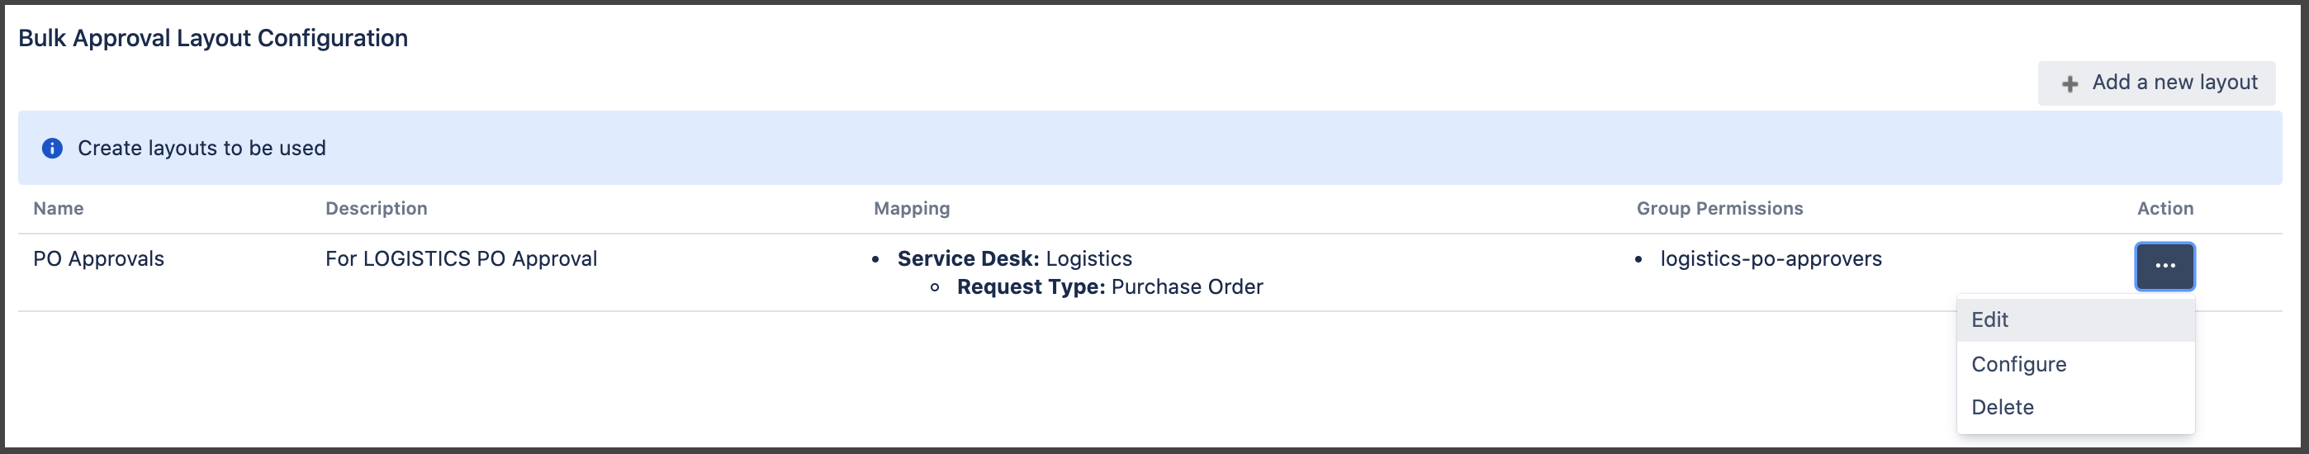Select Delete in the action menu
Screen dimensions: 2309x454
point(2003,407)
